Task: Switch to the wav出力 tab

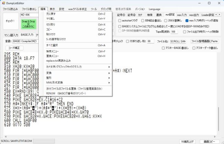Action: (194, 15)
